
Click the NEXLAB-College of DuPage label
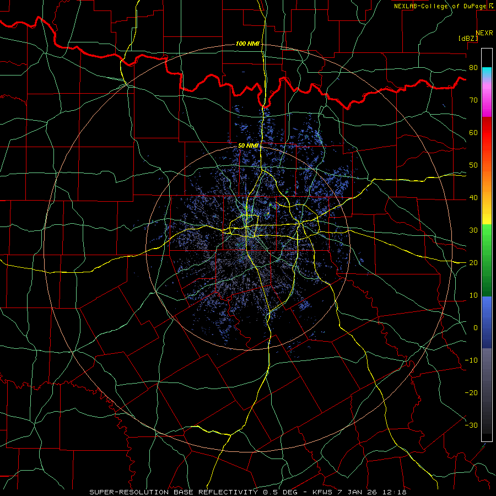[441, 6]
